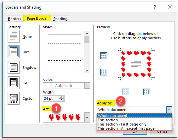Switch to the Shading tab
178x139 pixels.
60,19
